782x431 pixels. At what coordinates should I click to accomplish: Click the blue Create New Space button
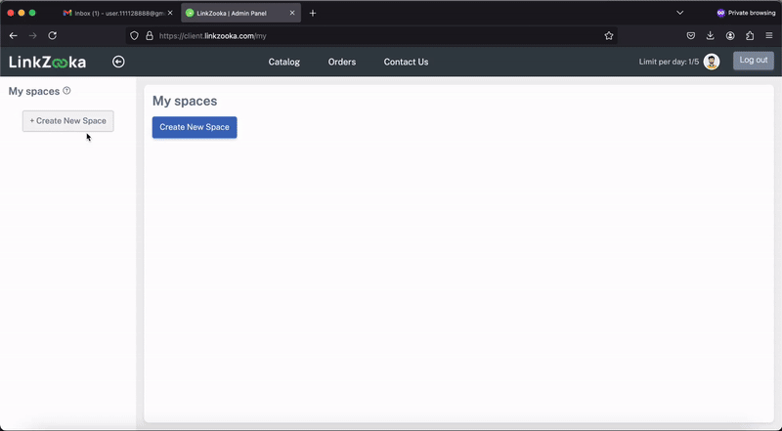click(195, 127)
